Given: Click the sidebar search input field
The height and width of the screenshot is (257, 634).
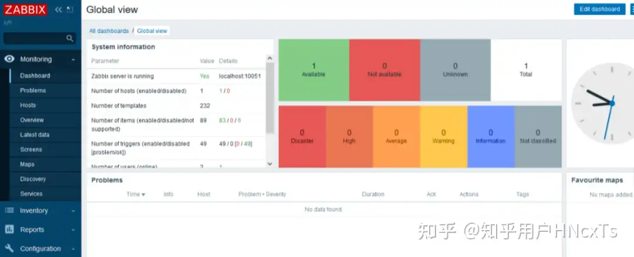Looking at the screenshot, I should point(34,39).
